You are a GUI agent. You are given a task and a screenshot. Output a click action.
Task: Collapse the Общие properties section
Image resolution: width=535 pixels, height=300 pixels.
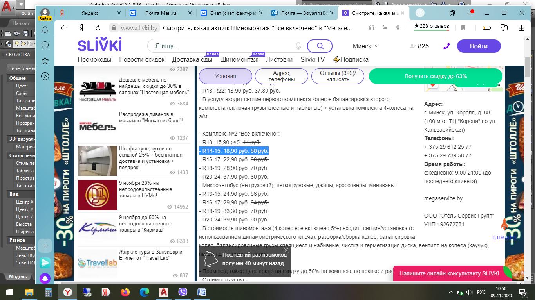click(18, 78)
